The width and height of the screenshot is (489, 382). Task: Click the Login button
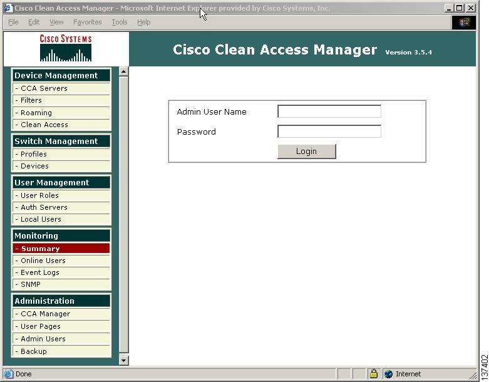[307, 152]
